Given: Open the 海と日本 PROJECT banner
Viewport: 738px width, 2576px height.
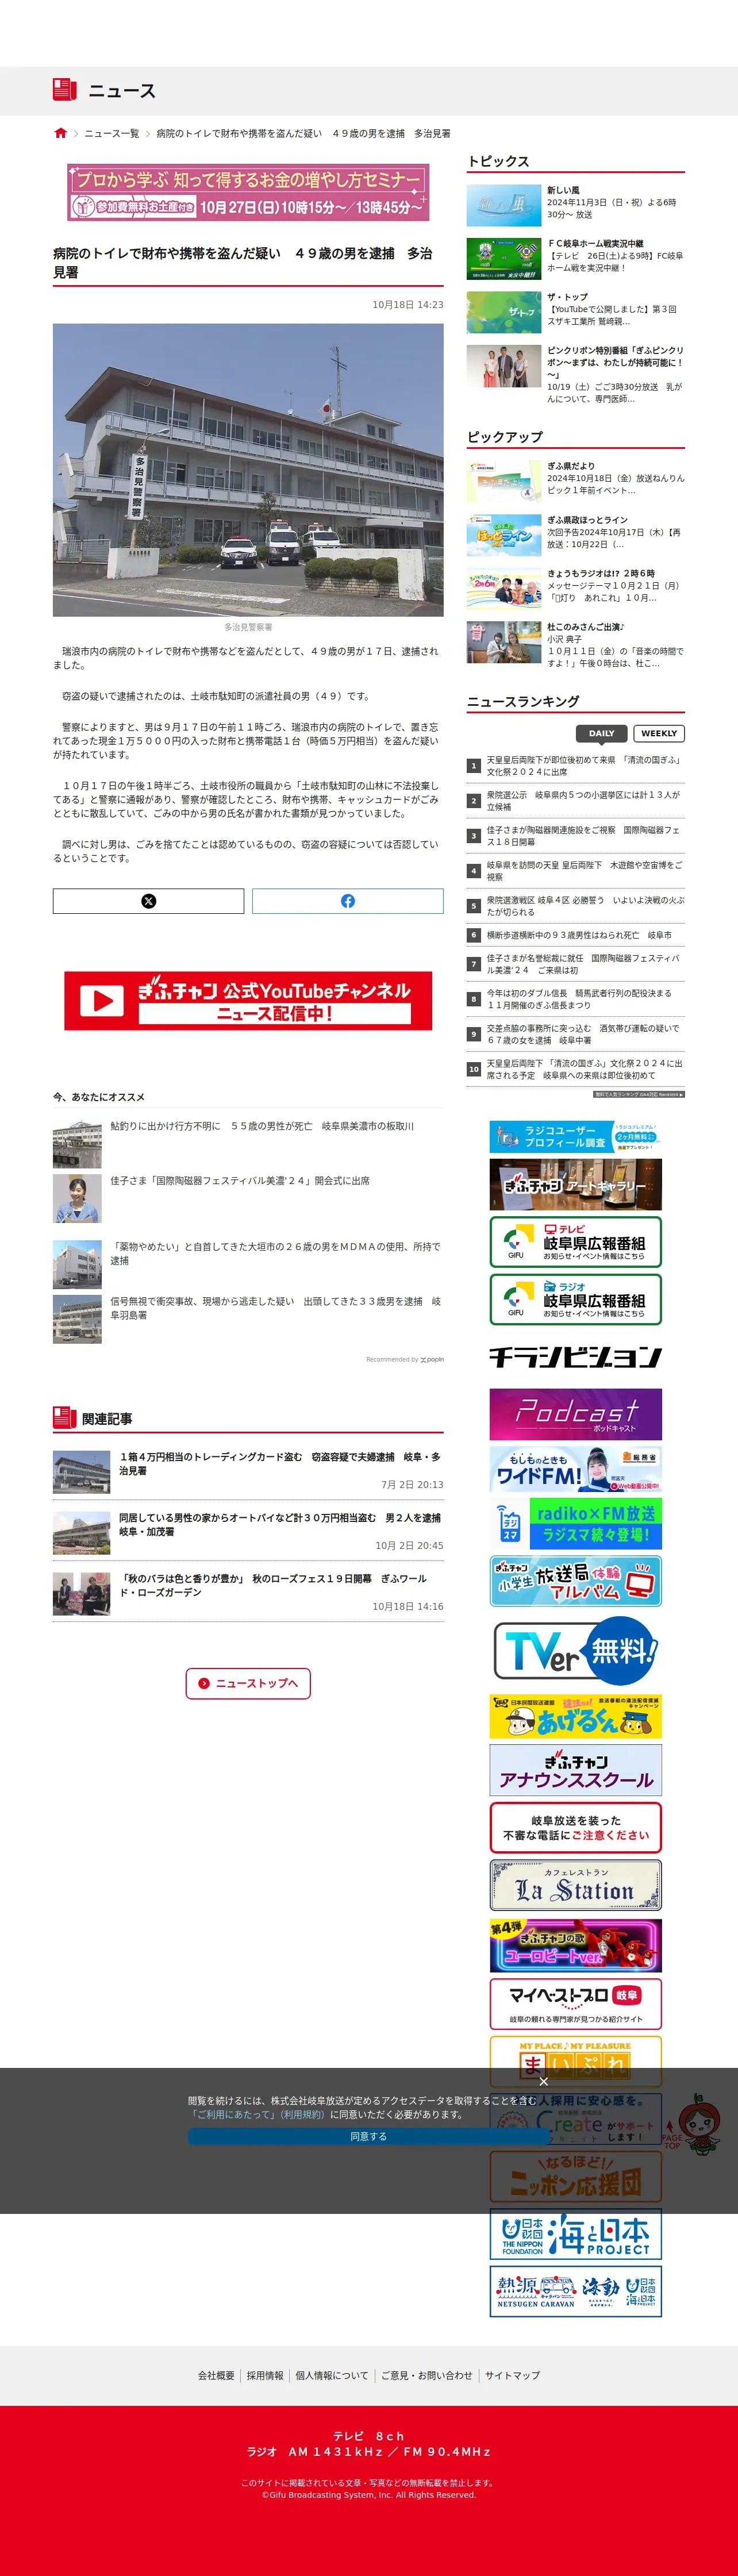Looking at the screenshot, I should [575, 2234].
